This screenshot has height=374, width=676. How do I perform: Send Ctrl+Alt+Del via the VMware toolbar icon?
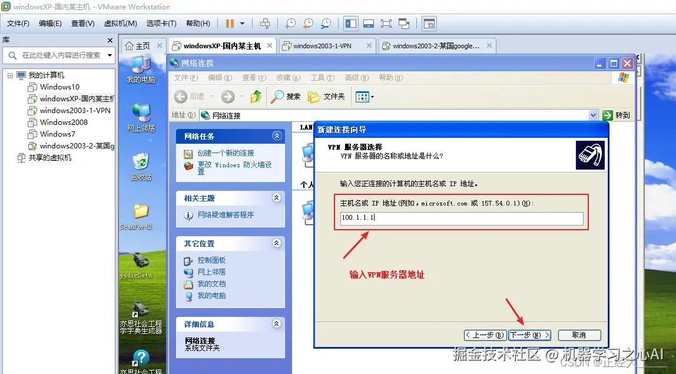[x=265, y=24]
